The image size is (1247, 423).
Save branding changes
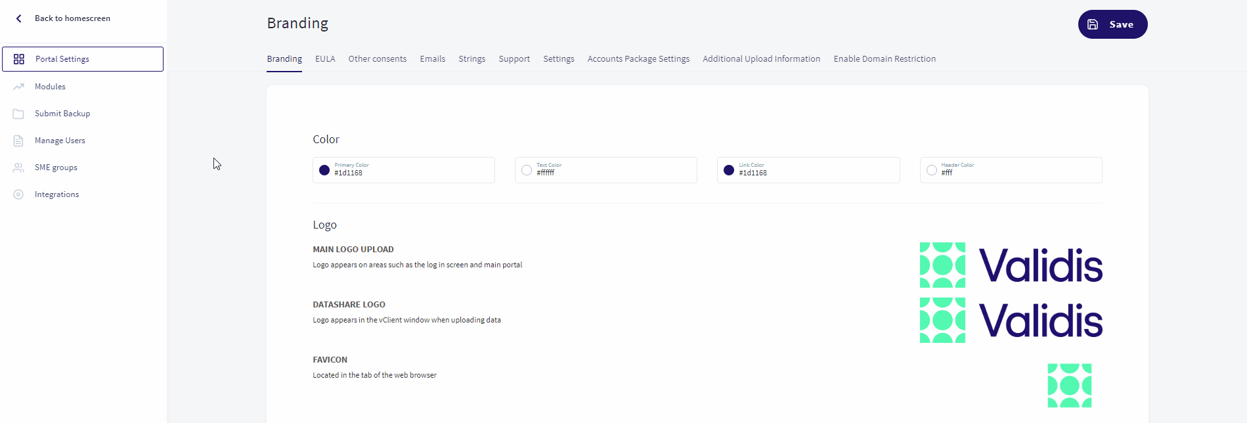(1112, 24)
